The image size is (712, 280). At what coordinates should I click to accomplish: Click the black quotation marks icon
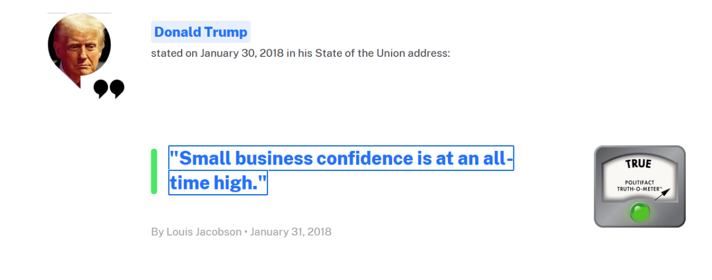tap(109, 89)
